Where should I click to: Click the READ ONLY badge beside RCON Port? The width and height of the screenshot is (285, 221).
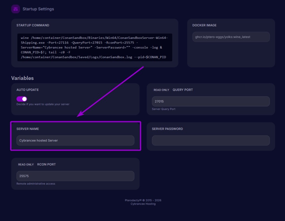click(26, 164)
